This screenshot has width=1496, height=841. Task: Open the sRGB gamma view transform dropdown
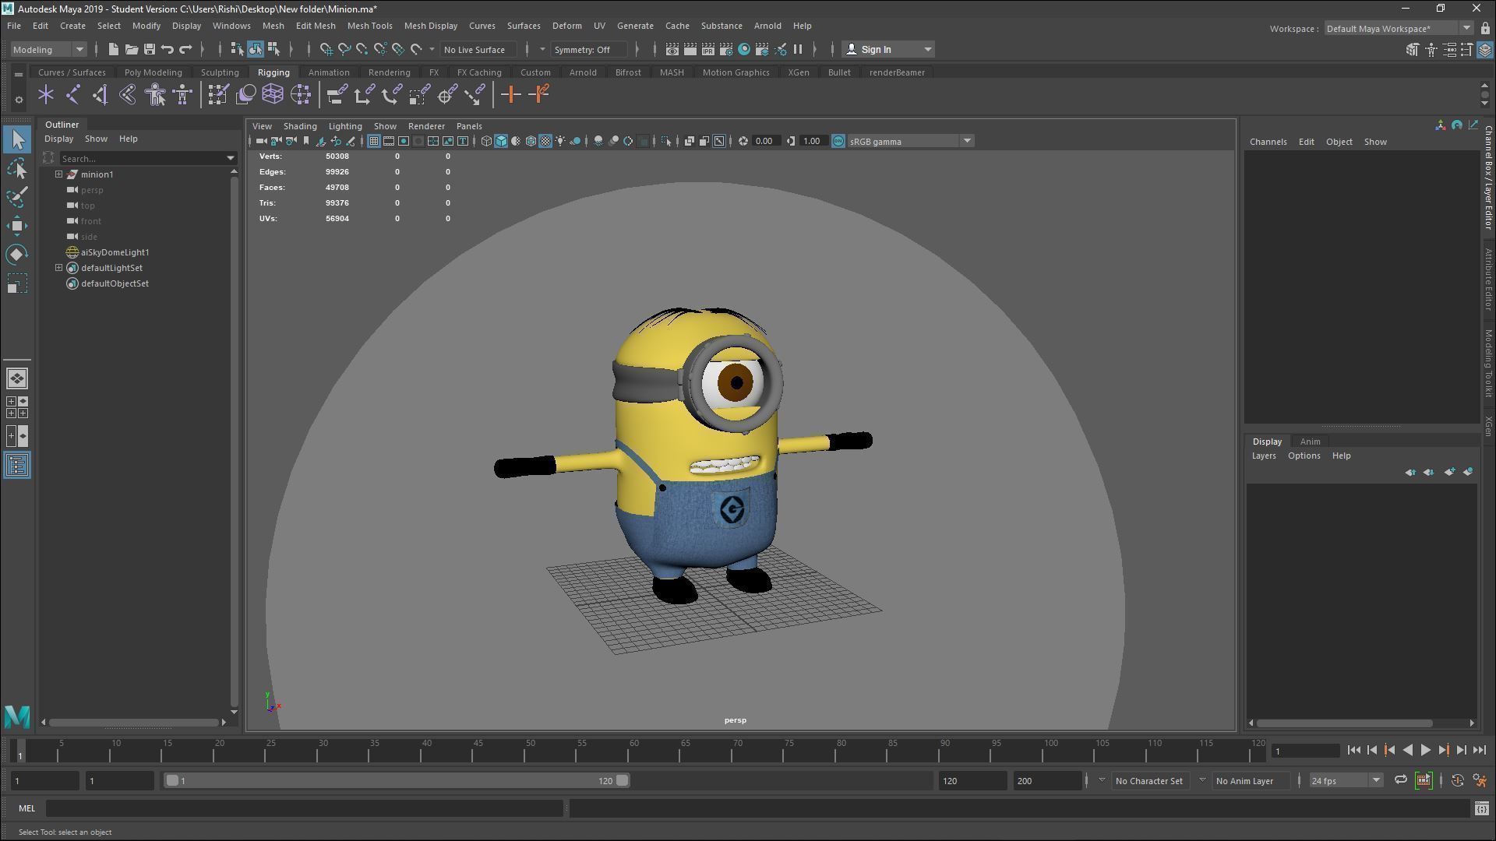[x=910, y=142]
